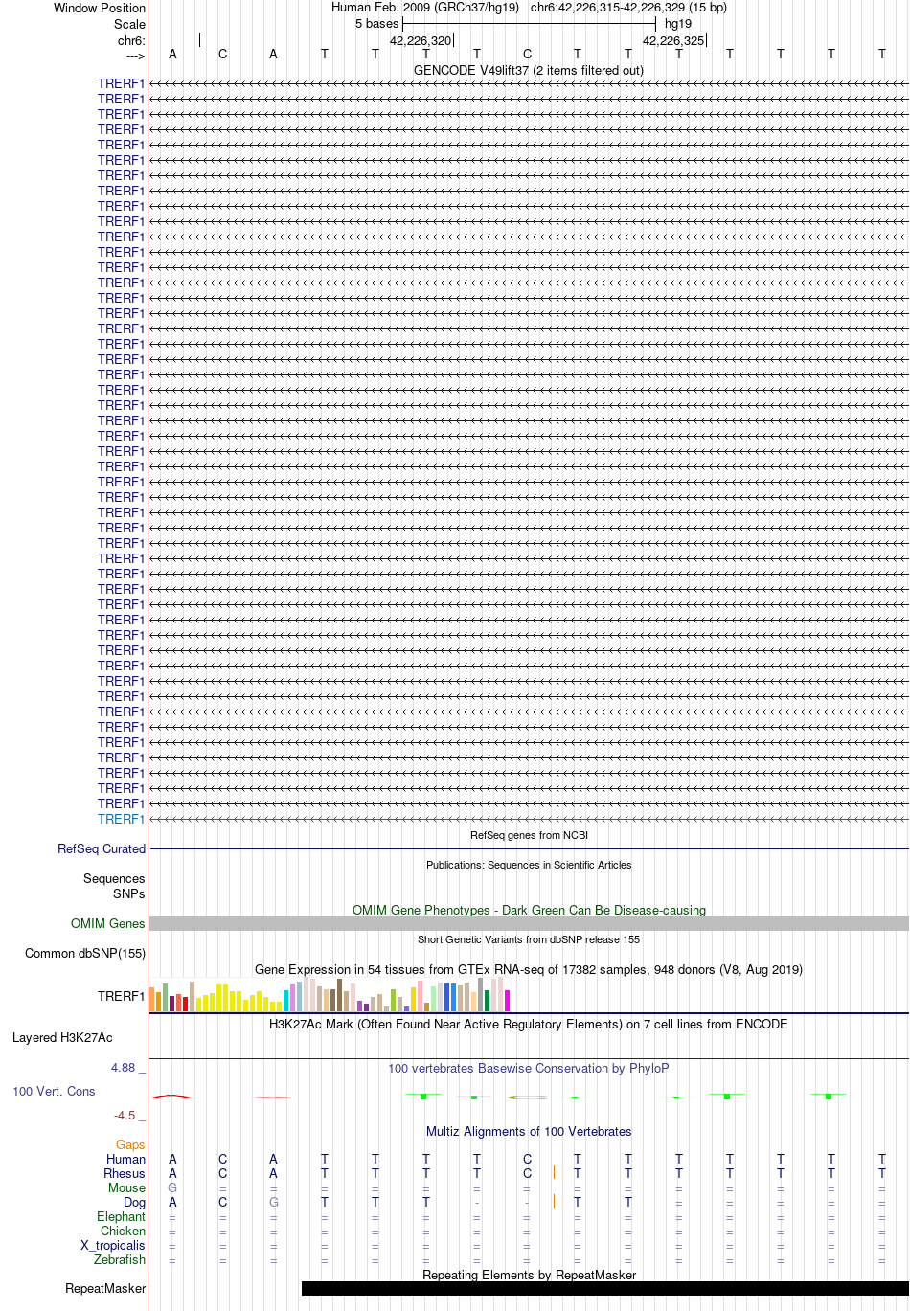This screenshot has height=1311, width=910.
Task: Open '100 vertebrates Basewise Conservation by PhyloP' title
Action: point(529,1068)
